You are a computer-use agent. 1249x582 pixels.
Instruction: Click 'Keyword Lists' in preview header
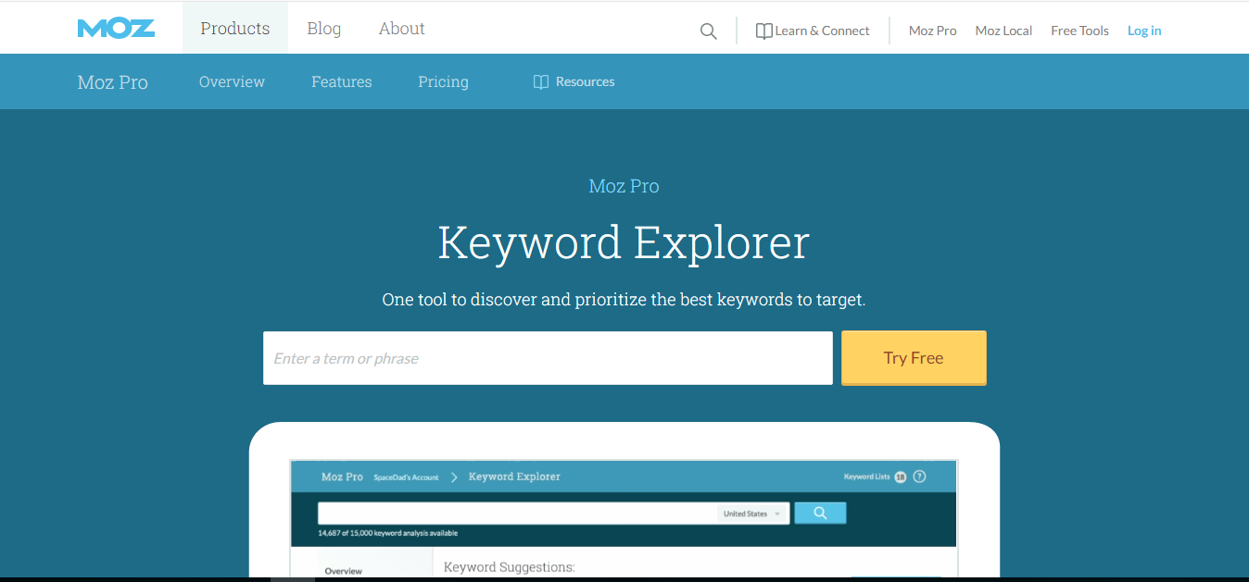[866, 477]
